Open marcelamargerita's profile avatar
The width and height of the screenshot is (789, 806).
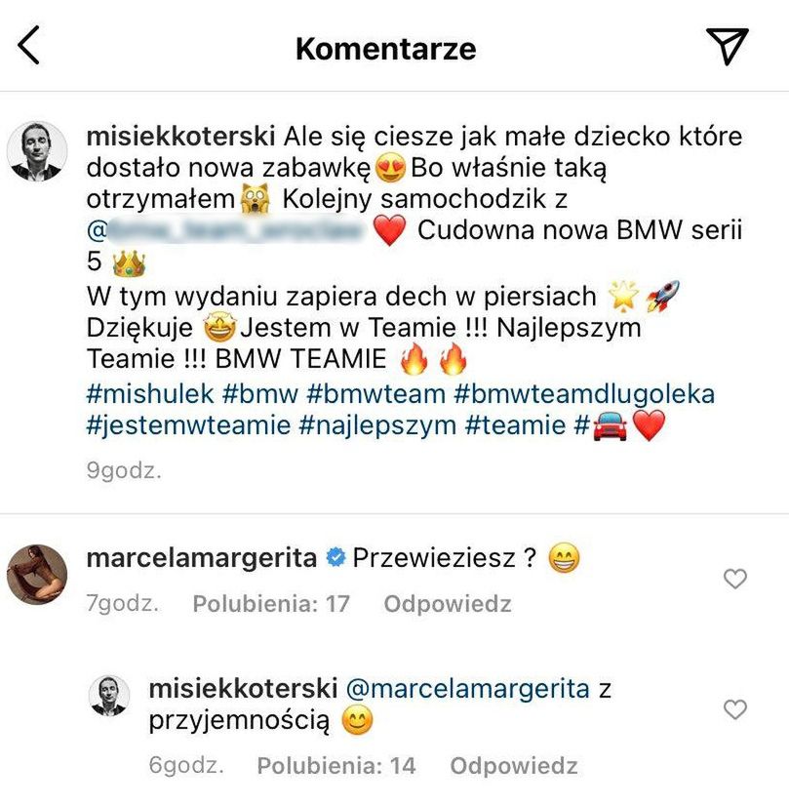[x=37, y=575]
